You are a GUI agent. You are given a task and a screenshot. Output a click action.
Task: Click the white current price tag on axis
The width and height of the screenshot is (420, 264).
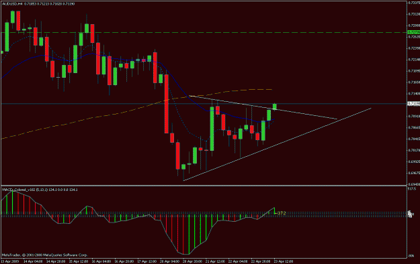point(413,104)
